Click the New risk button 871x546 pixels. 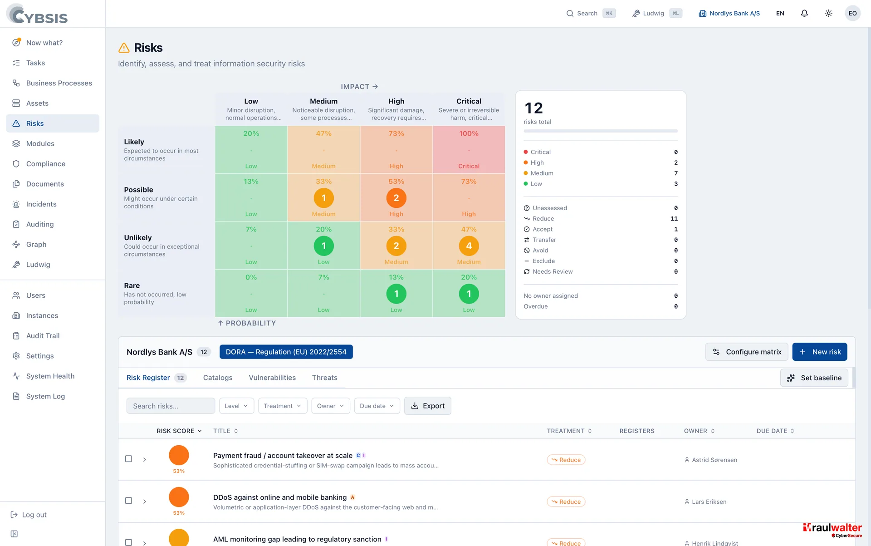820,352
